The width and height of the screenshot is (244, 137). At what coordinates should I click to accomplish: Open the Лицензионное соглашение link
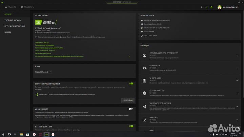[44, 45]
